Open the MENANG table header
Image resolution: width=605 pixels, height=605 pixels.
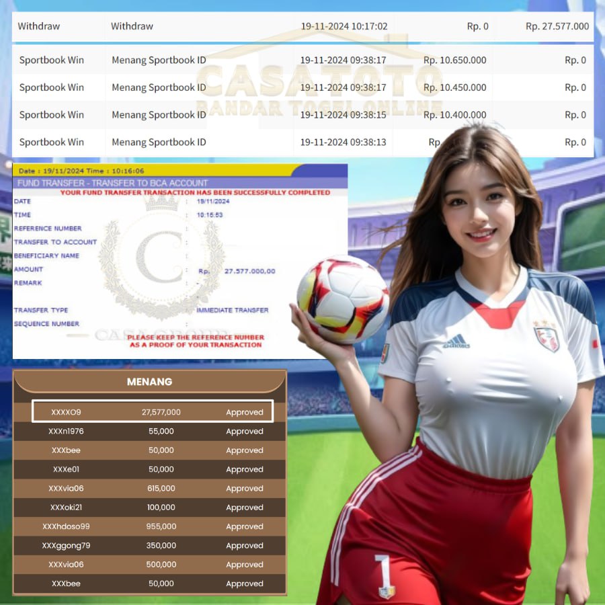tap(150, 382)
